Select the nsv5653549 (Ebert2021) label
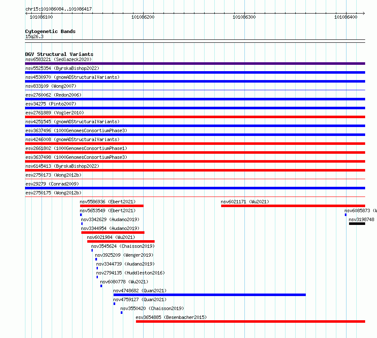The image size is (377, 338). click(x=108, y=211)
